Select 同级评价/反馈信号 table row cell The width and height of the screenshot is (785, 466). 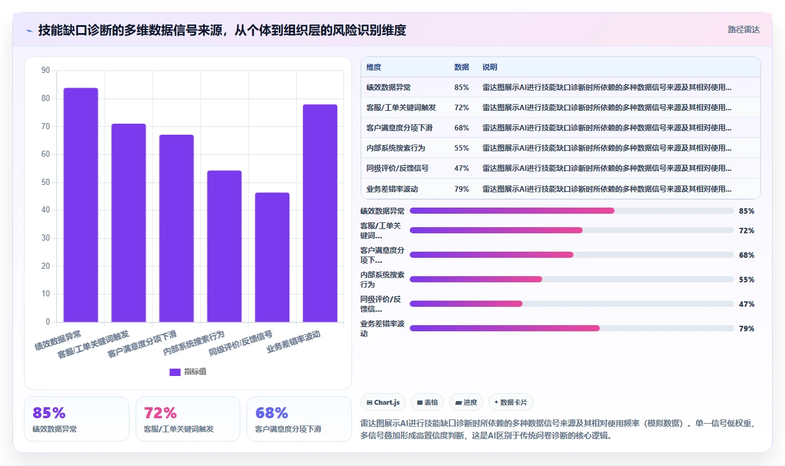397,168
